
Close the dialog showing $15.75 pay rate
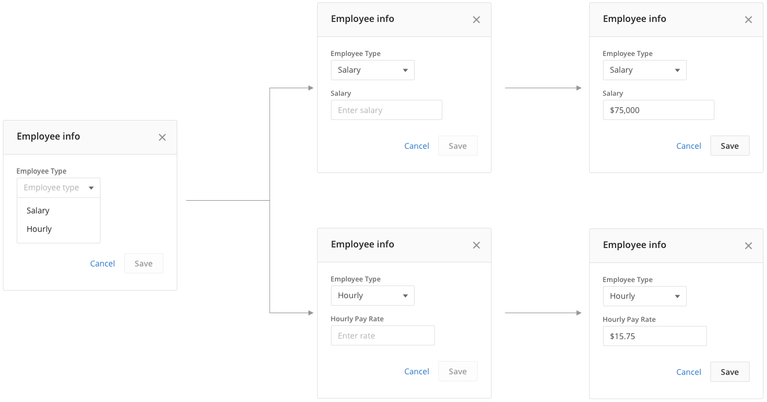click(749, 246)
